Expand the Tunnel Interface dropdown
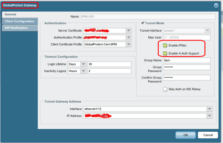223x143 pixels. coord(207,30)
